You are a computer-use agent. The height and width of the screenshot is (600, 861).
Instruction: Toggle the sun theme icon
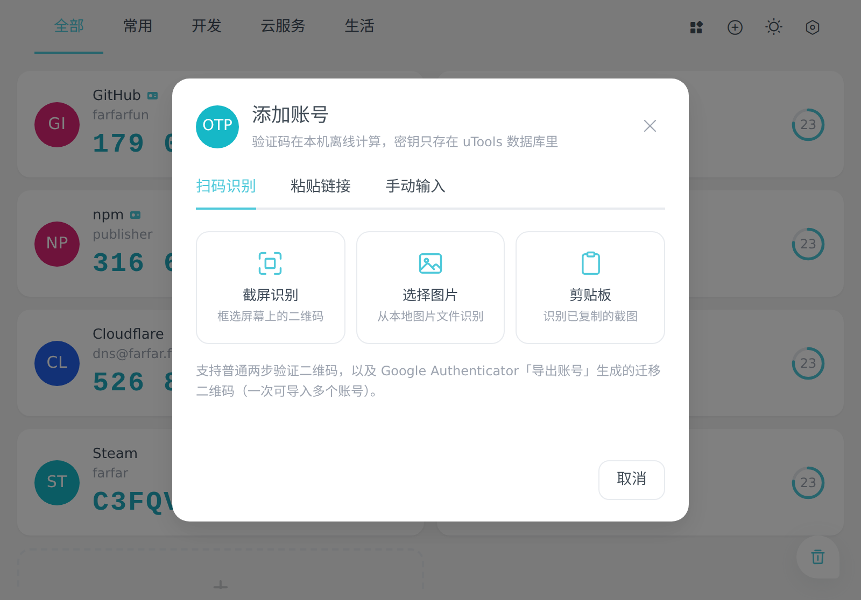click(x=774, y=27)
